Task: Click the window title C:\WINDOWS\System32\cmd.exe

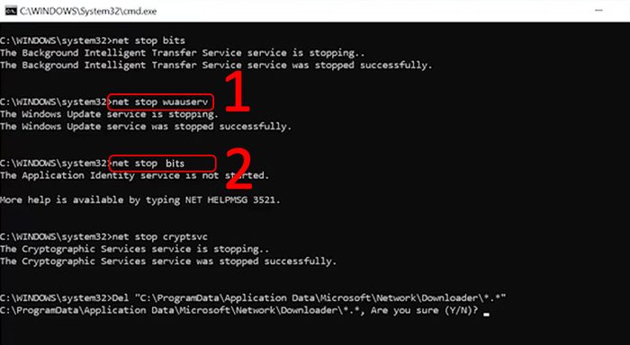Action: coord(88,12)
